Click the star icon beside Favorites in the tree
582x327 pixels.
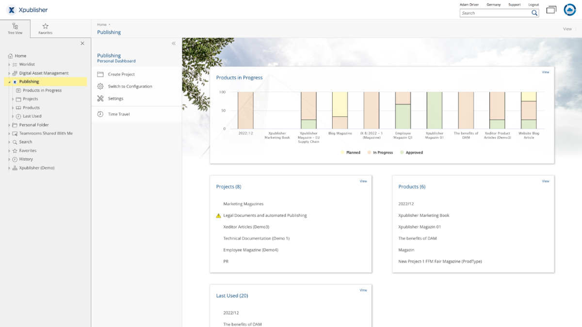coord(15,151)
